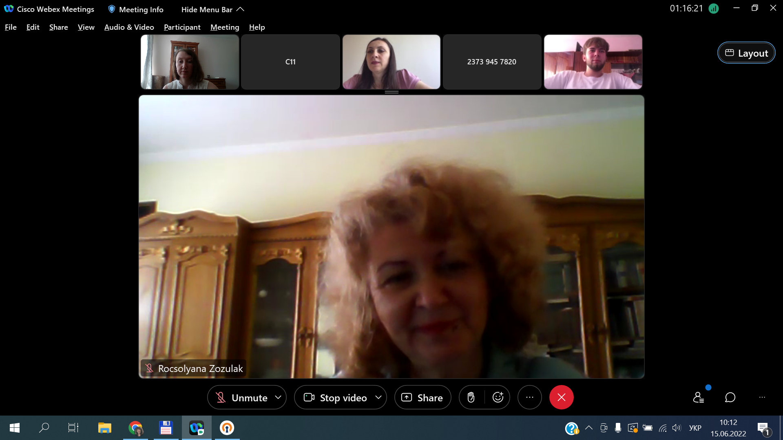This screenshot has width=783, height=440.
Task: Raise hand using the hand icon
Action: point(471,397)
